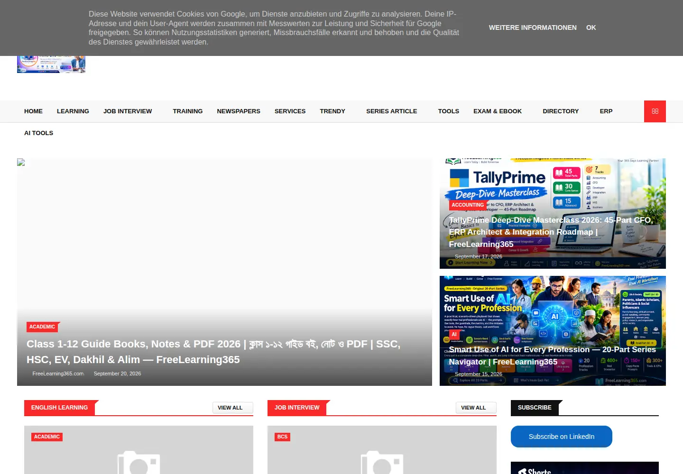Click FreeLearning365.com author link

click(58, 374)
